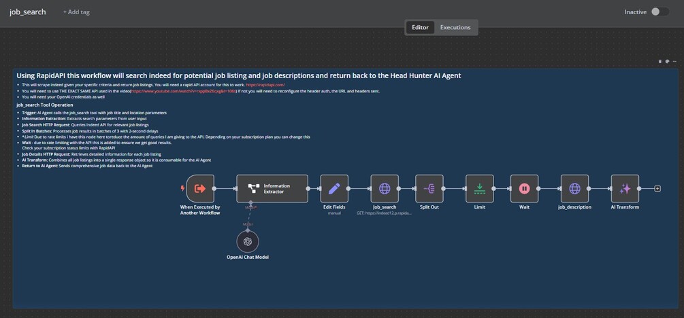Open the OpenAI Chat Model node
Screen dimensions: 684x318
click(248, 241)
